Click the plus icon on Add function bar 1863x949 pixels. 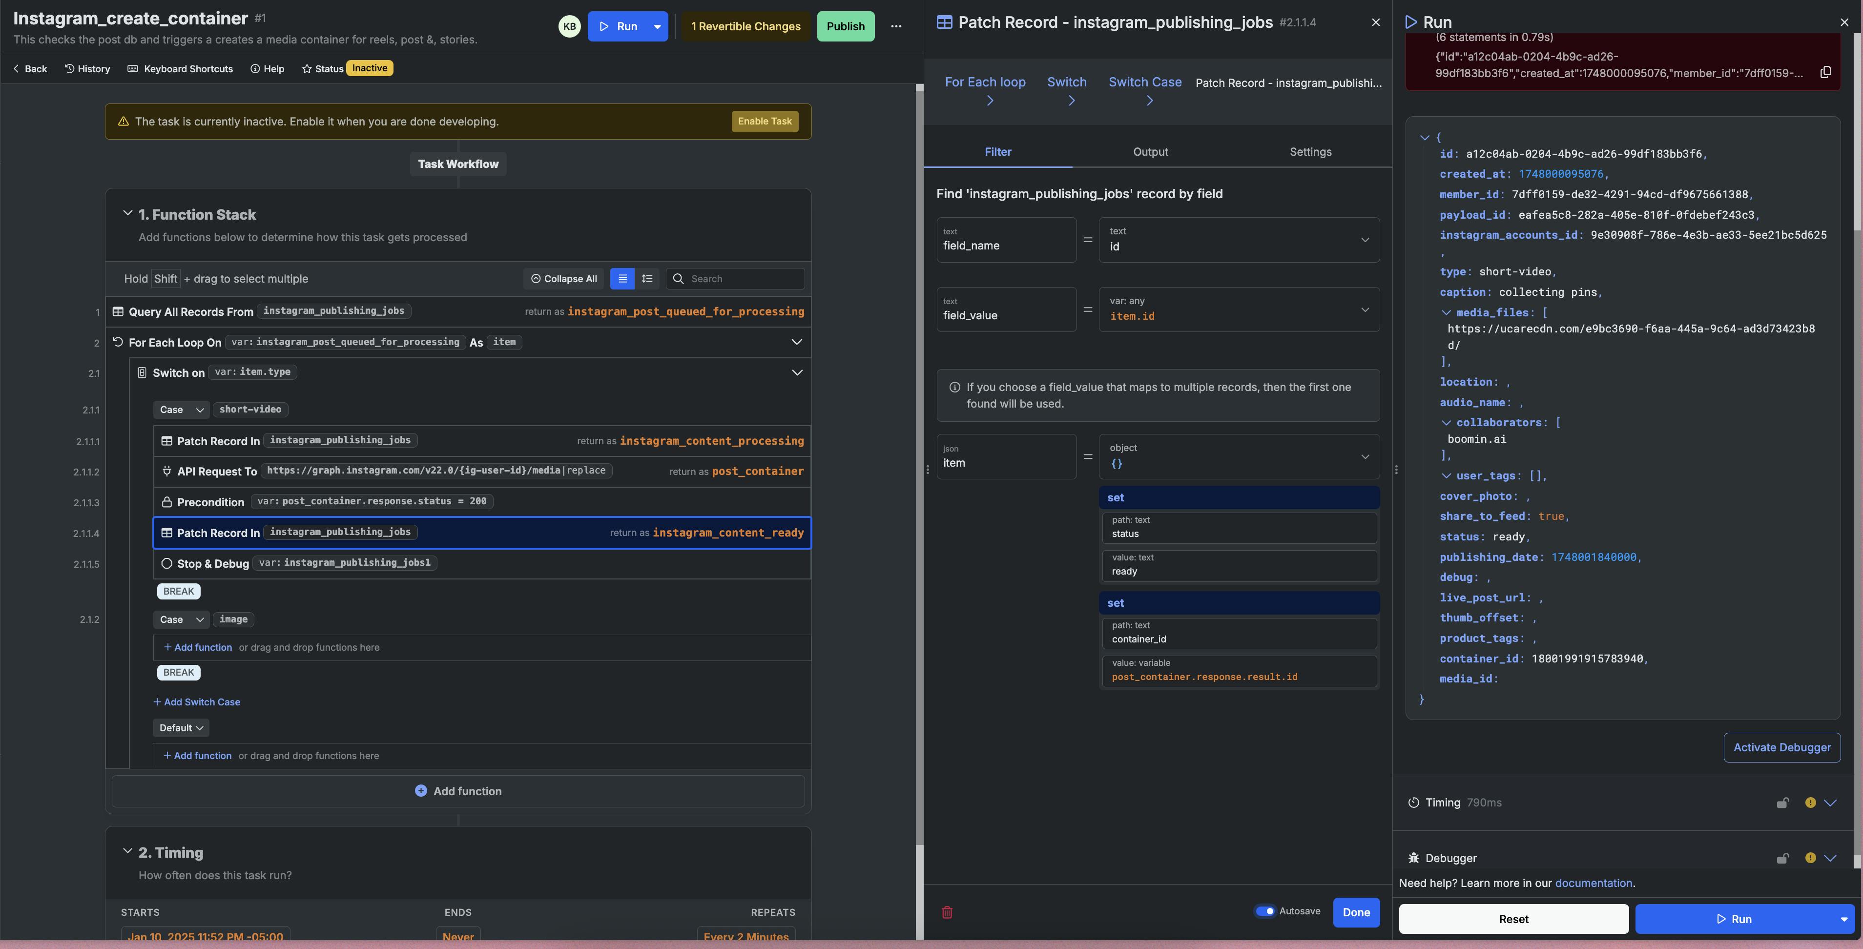(421, 791)
